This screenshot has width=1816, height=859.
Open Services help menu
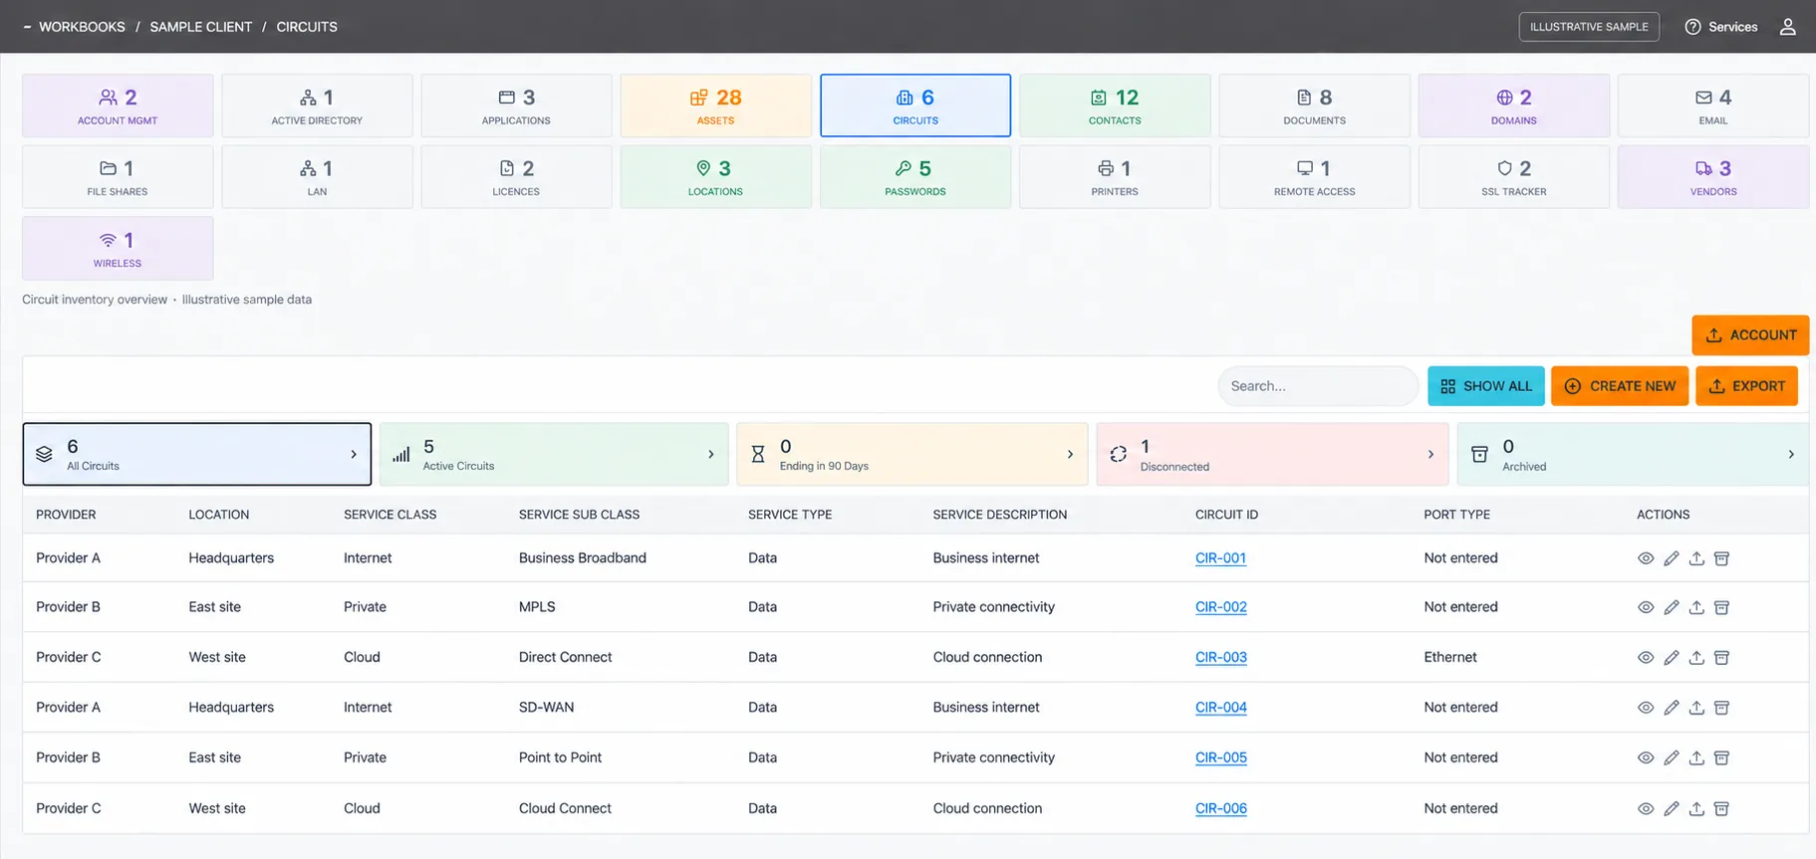1720,27
